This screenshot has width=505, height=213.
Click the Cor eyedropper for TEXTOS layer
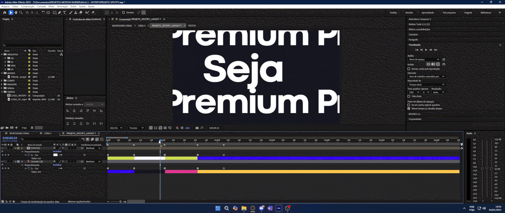pos(60,155)
